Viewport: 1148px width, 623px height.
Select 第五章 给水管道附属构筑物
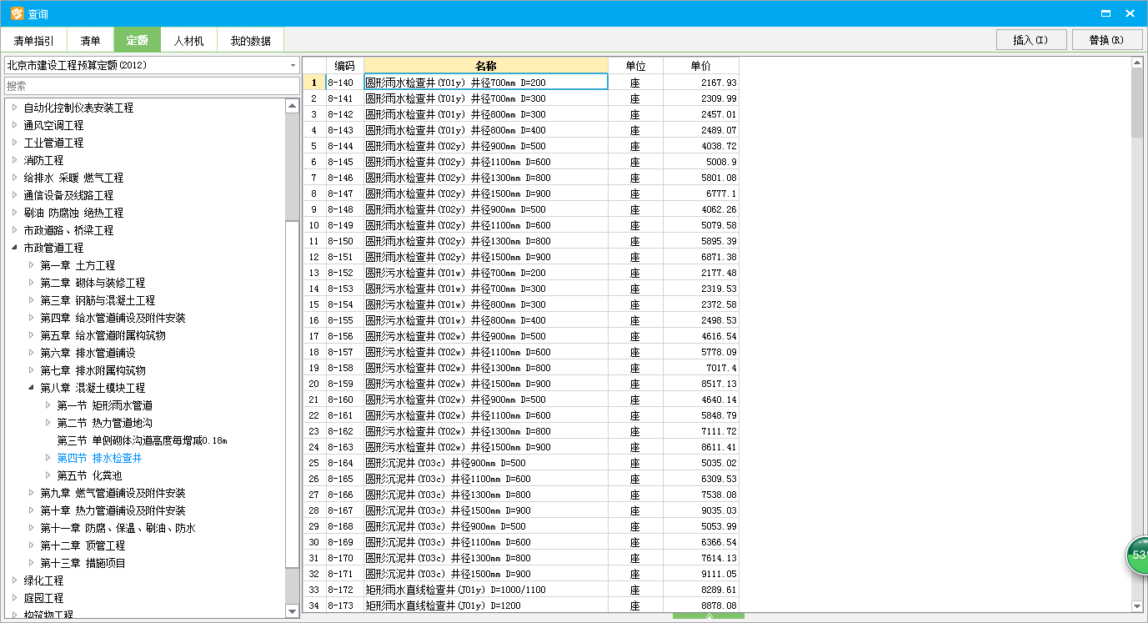point(103,335)
